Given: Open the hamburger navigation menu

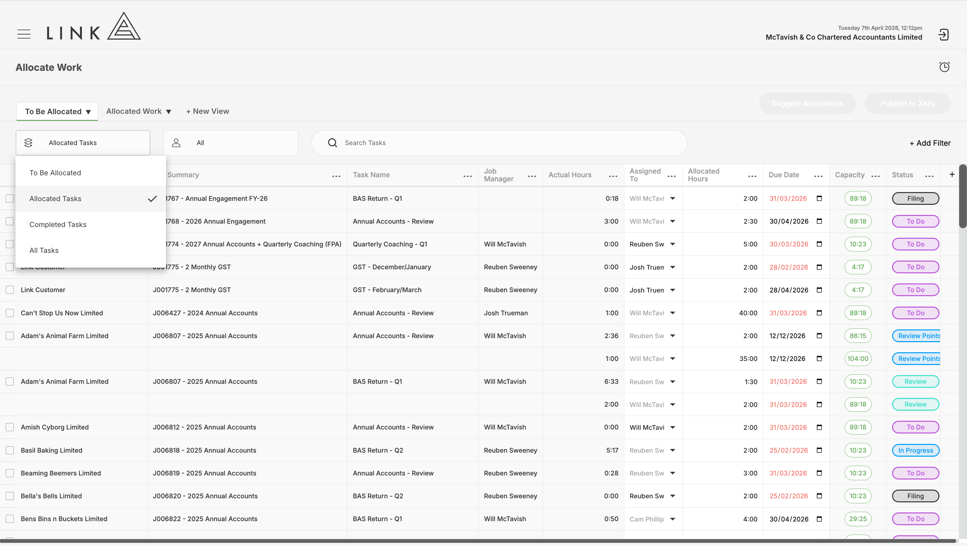Looking at the screenshot, I should pos(24,34).
